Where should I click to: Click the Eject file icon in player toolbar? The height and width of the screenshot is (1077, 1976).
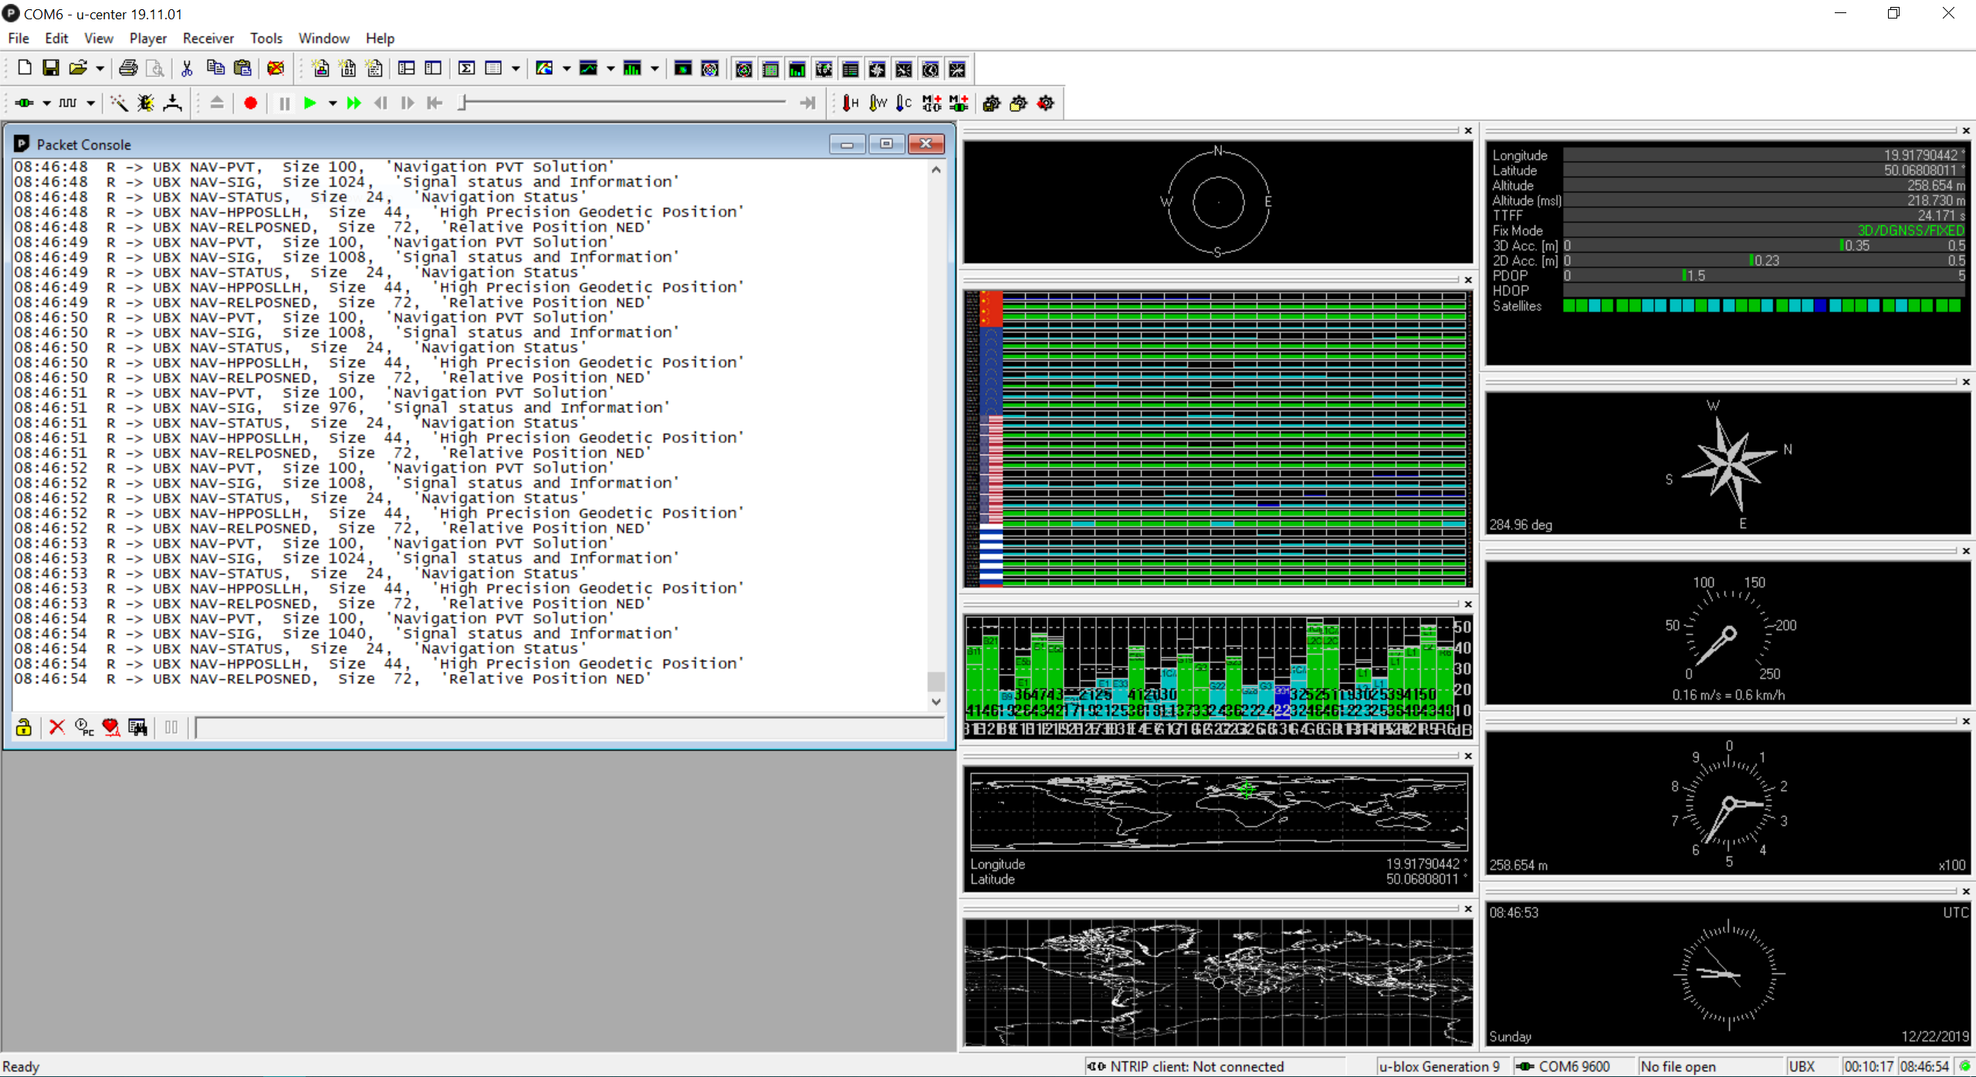217,103
